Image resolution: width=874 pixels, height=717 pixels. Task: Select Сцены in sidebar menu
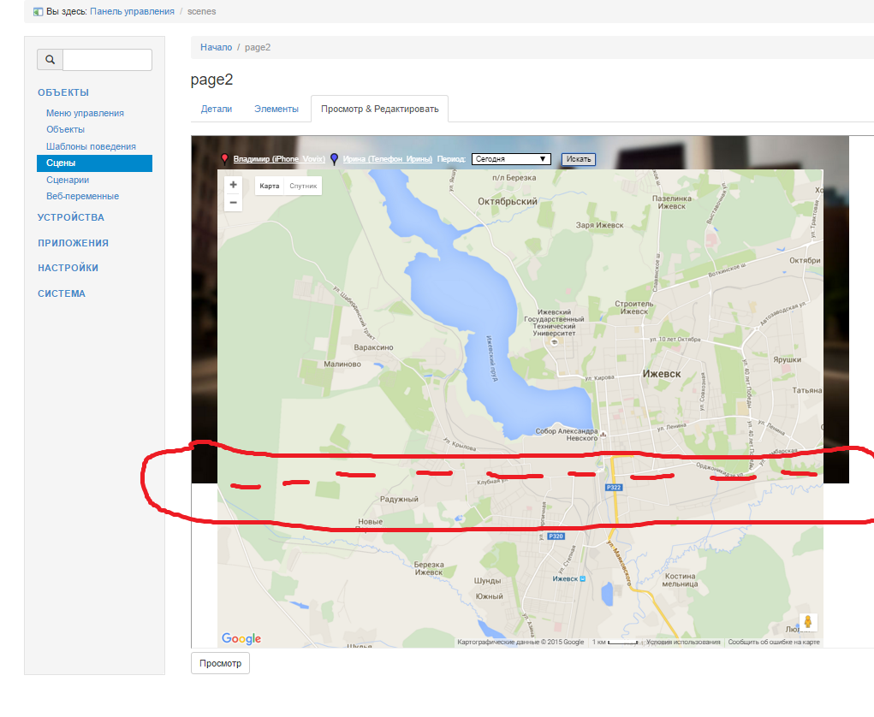pyautogui.click(x=94, y=163)
